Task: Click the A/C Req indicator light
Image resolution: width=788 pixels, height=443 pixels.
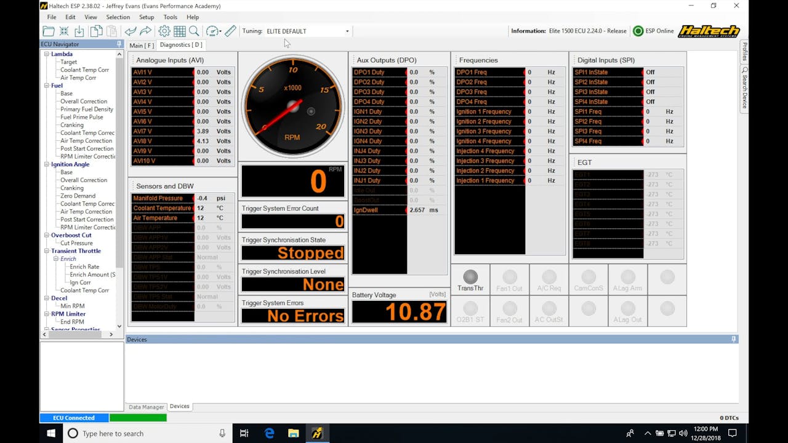Action: [x=549, y=277]
